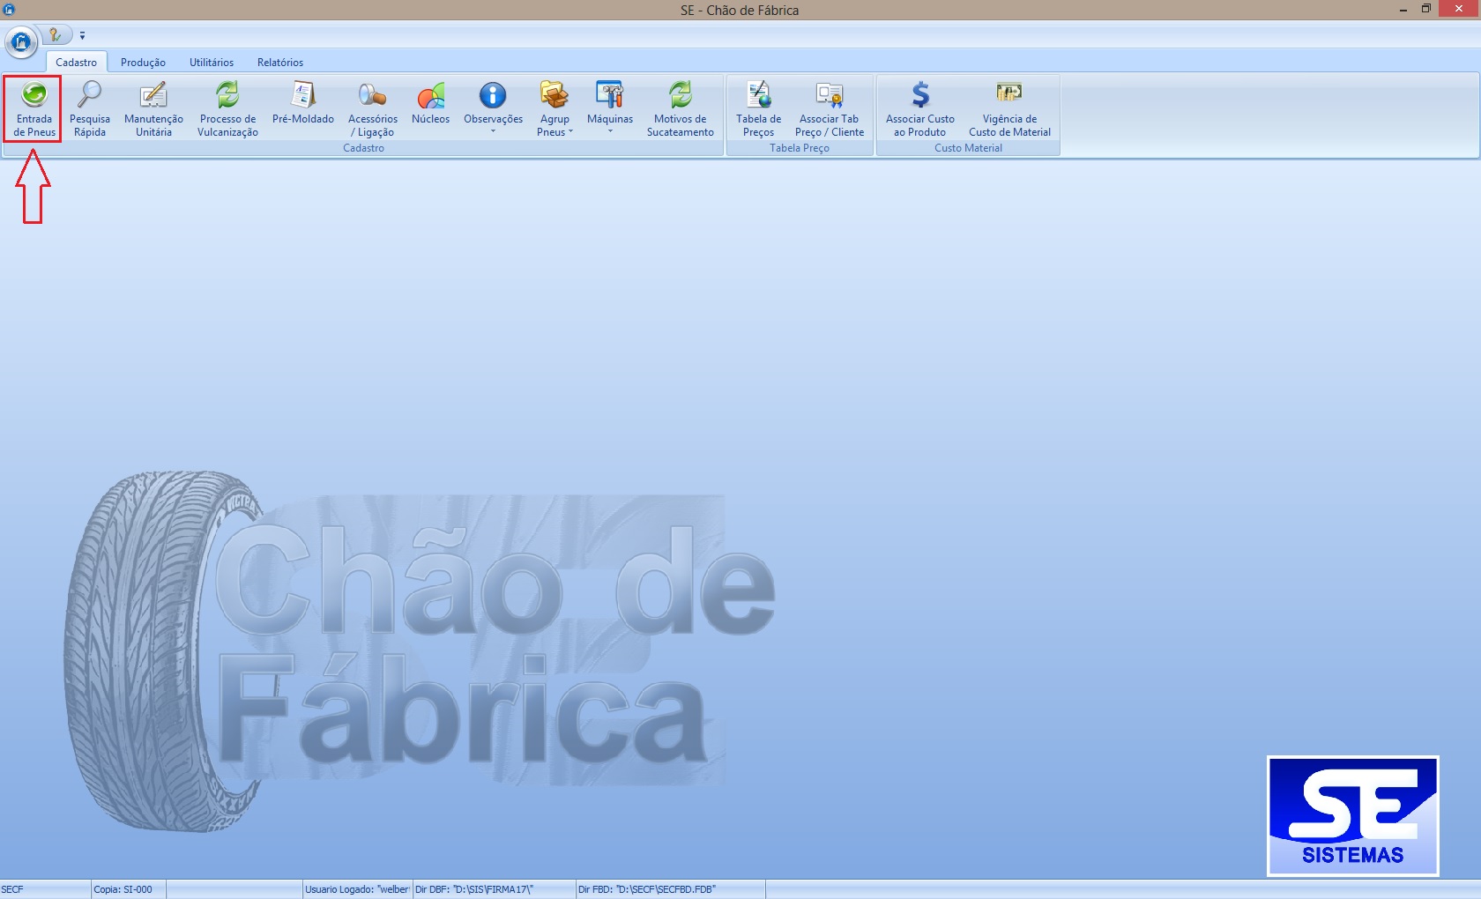1481x899 pixels.
Task: Open Associar Custo ao Produto
Action: 919,108
